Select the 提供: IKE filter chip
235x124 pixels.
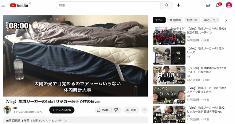click(192, 20)
